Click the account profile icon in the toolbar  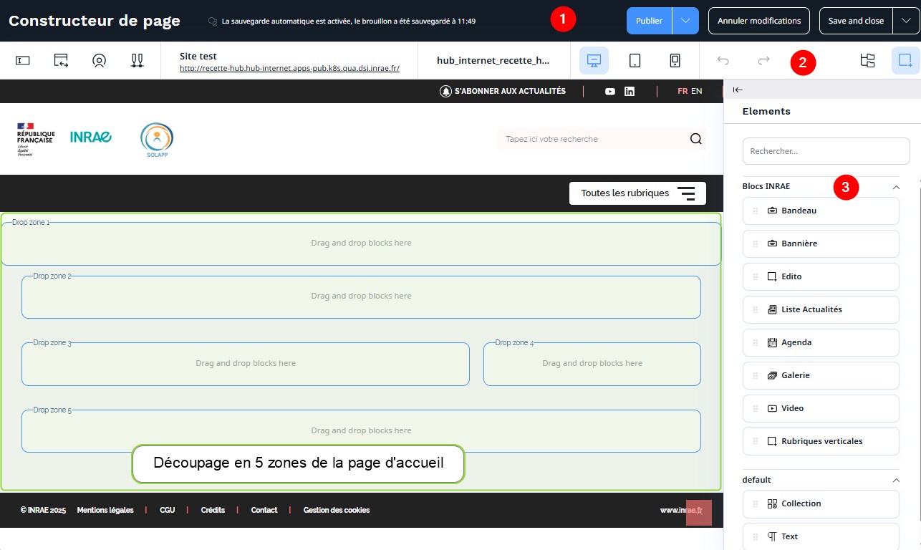[x=99, y=61]
